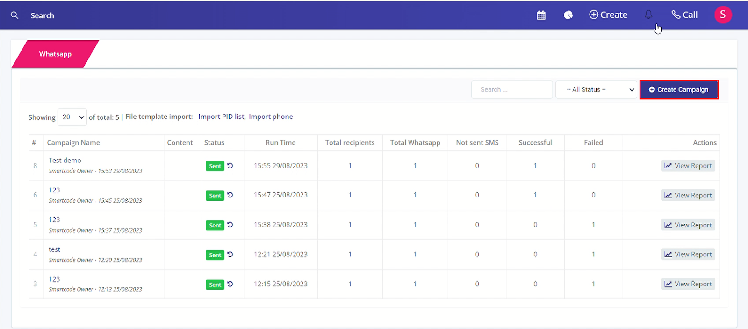Open notifications bell icon

[648, 15]
